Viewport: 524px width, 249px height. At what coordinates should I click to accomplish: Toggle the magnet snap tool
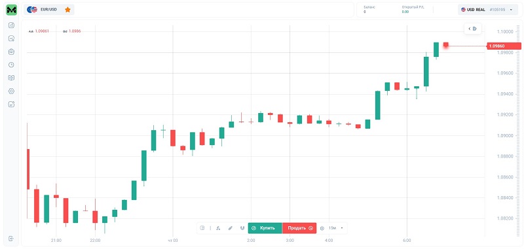point(242,228)
